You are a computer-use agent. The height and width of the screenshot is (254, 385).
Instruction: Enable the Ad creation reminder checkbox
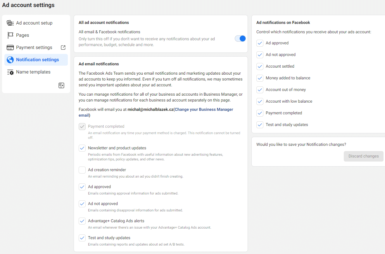point(82,170)
